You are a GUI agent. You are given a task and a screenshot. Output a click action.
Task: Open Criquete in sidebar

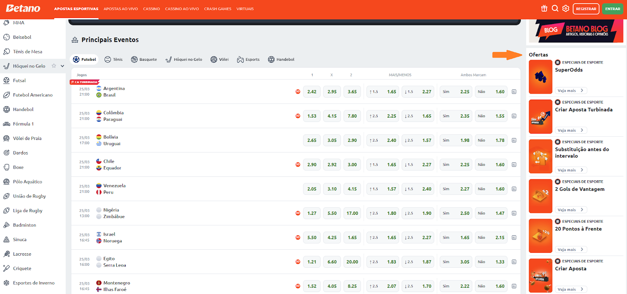coord(22,269)
